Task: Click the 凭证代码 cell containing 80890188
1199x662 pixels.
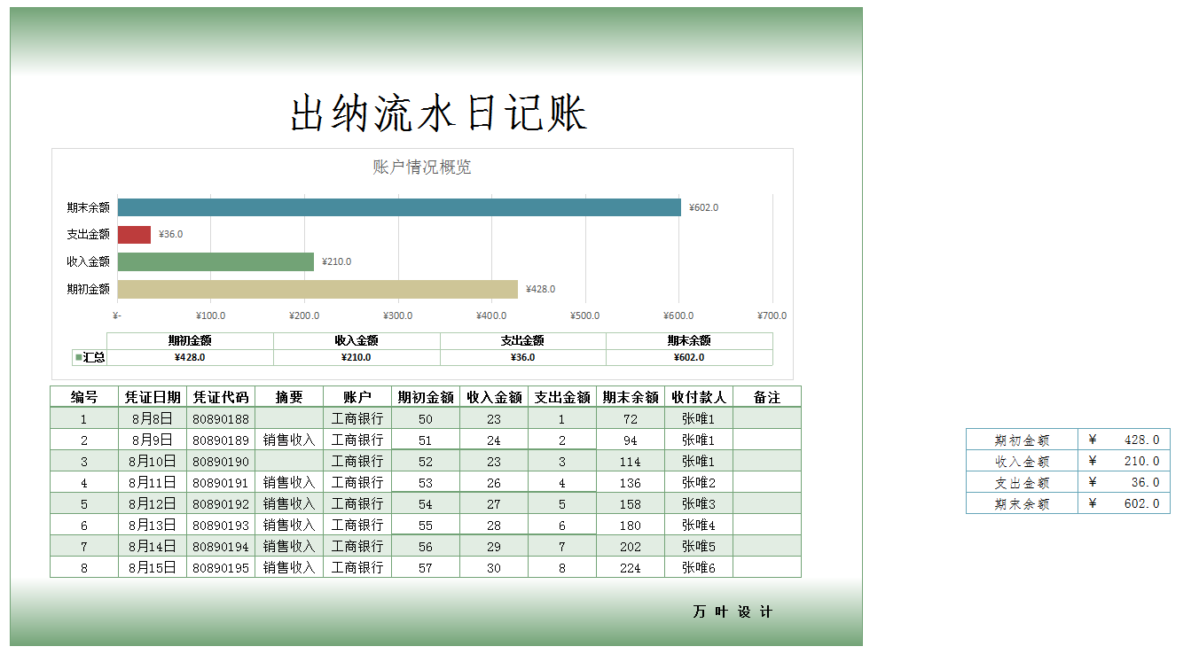Action: tap(222, 417)
